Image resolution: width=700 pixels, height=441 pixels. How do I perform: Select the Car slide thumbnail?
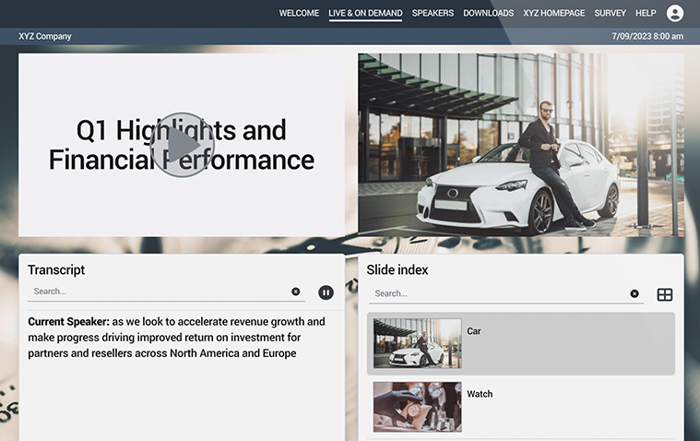tap(418, 343)
